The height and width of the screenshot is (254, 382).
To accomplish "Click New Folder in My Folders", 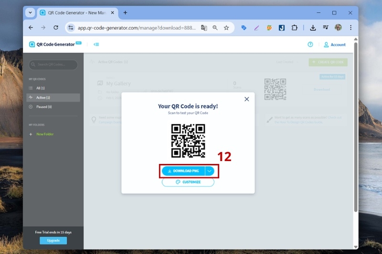I will [45, 134].
